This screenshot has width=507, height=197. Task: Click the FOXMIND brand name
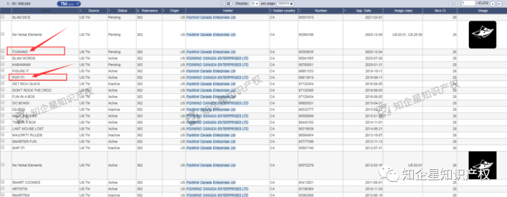click(20, 52)
